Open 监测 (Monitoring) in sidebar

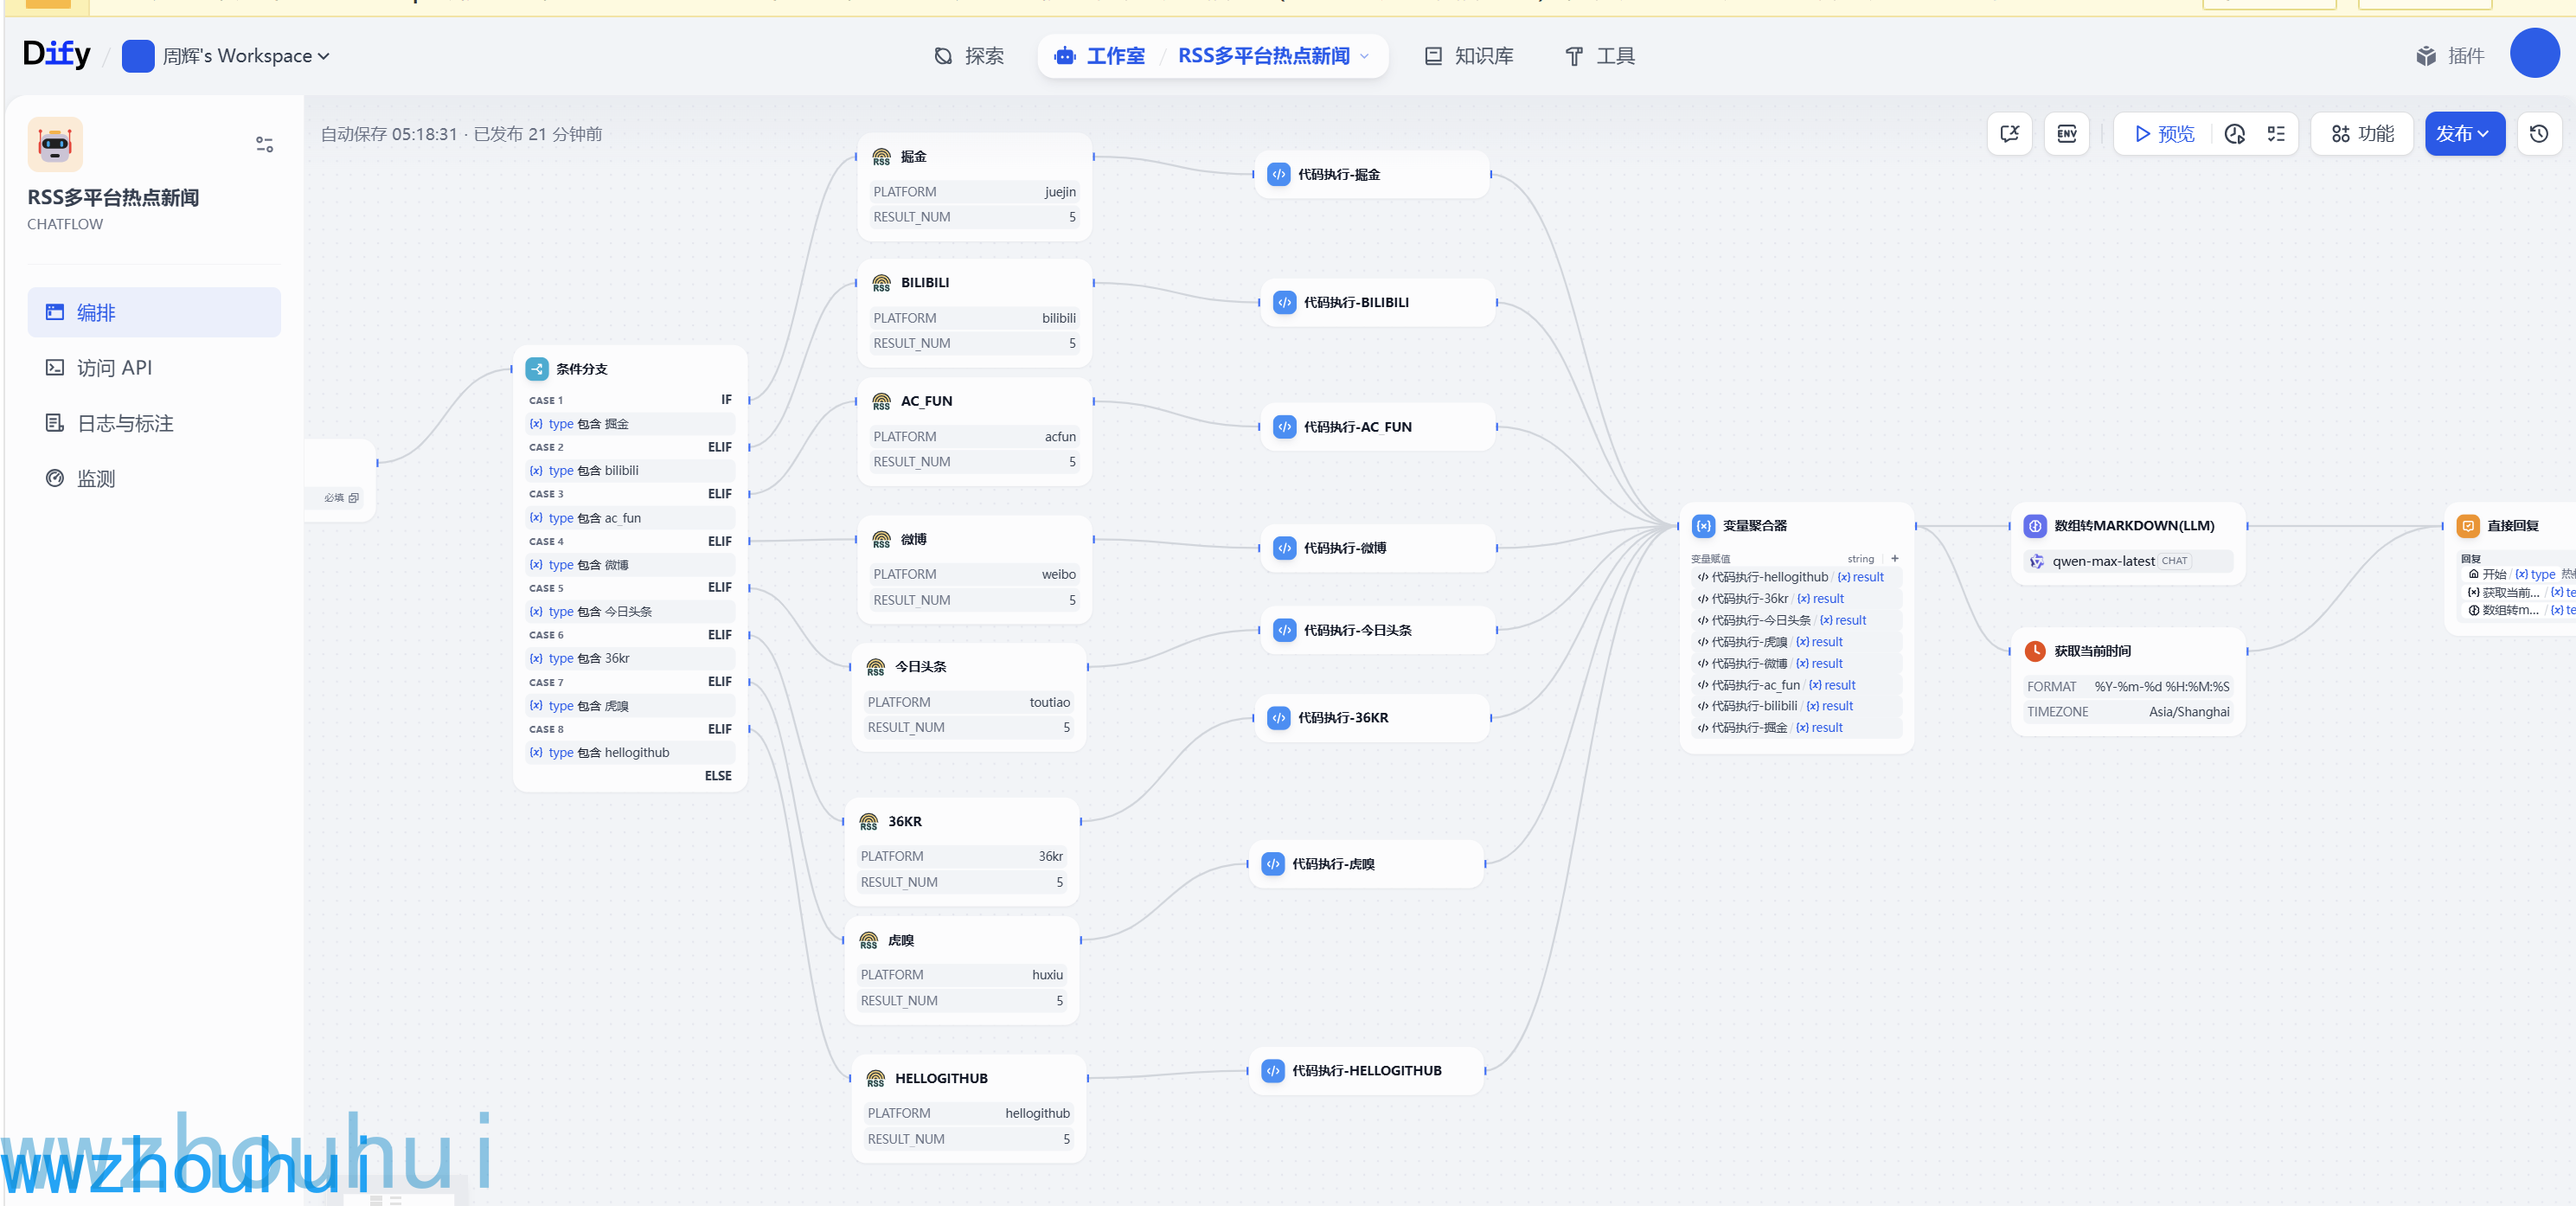tap(154, 478)
